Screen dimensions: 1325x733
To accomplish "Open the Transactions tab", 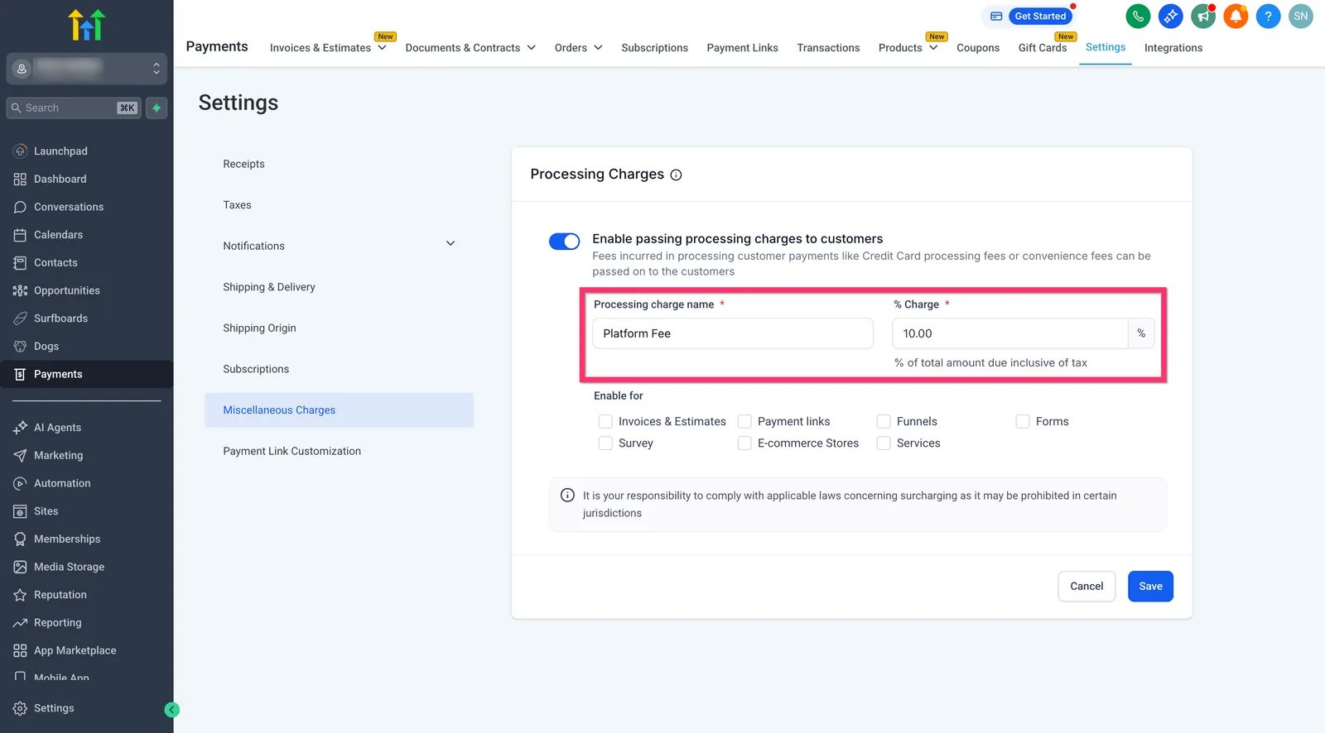I will pos(828,48).
